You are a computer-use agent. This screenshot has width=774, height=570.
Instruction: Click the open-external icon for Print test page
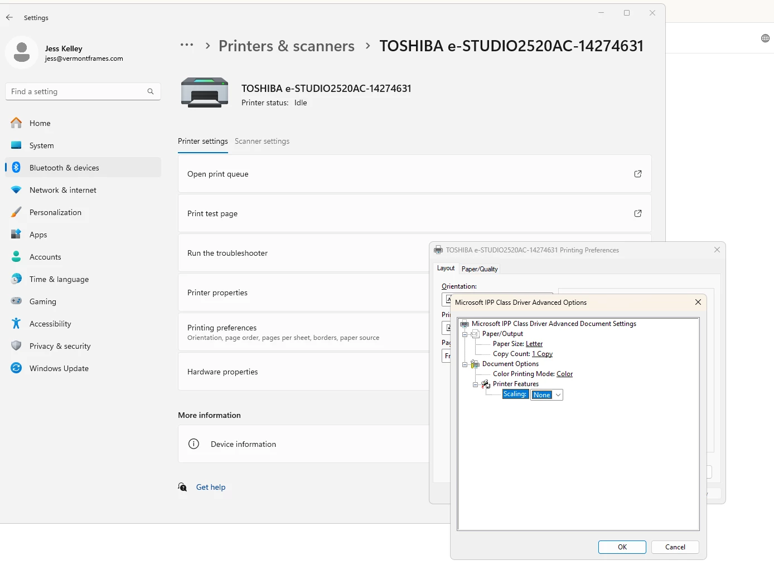[x=638, y=213]
